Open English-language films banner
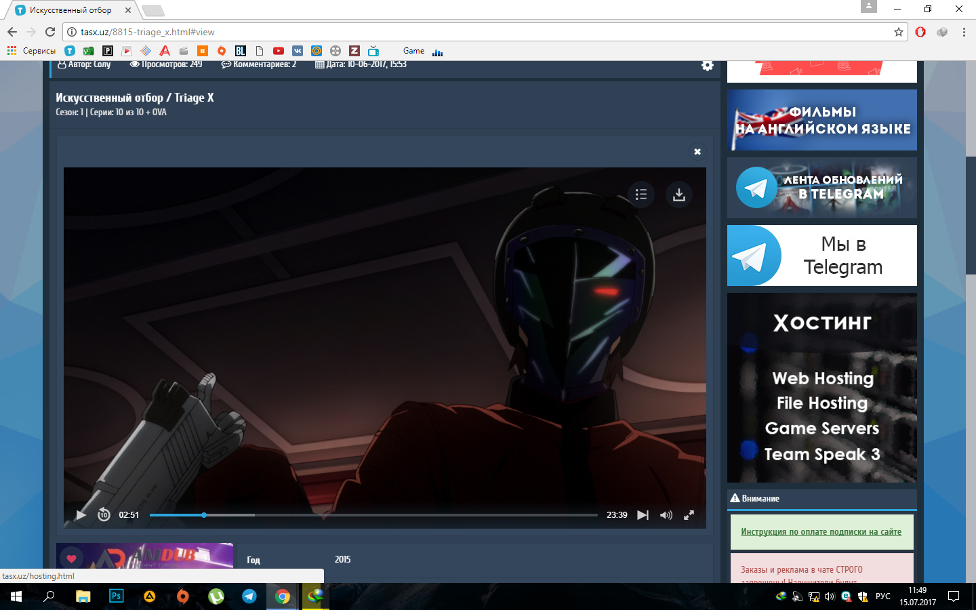This screenshot has height=610, width=976. (x=821, y=120)
